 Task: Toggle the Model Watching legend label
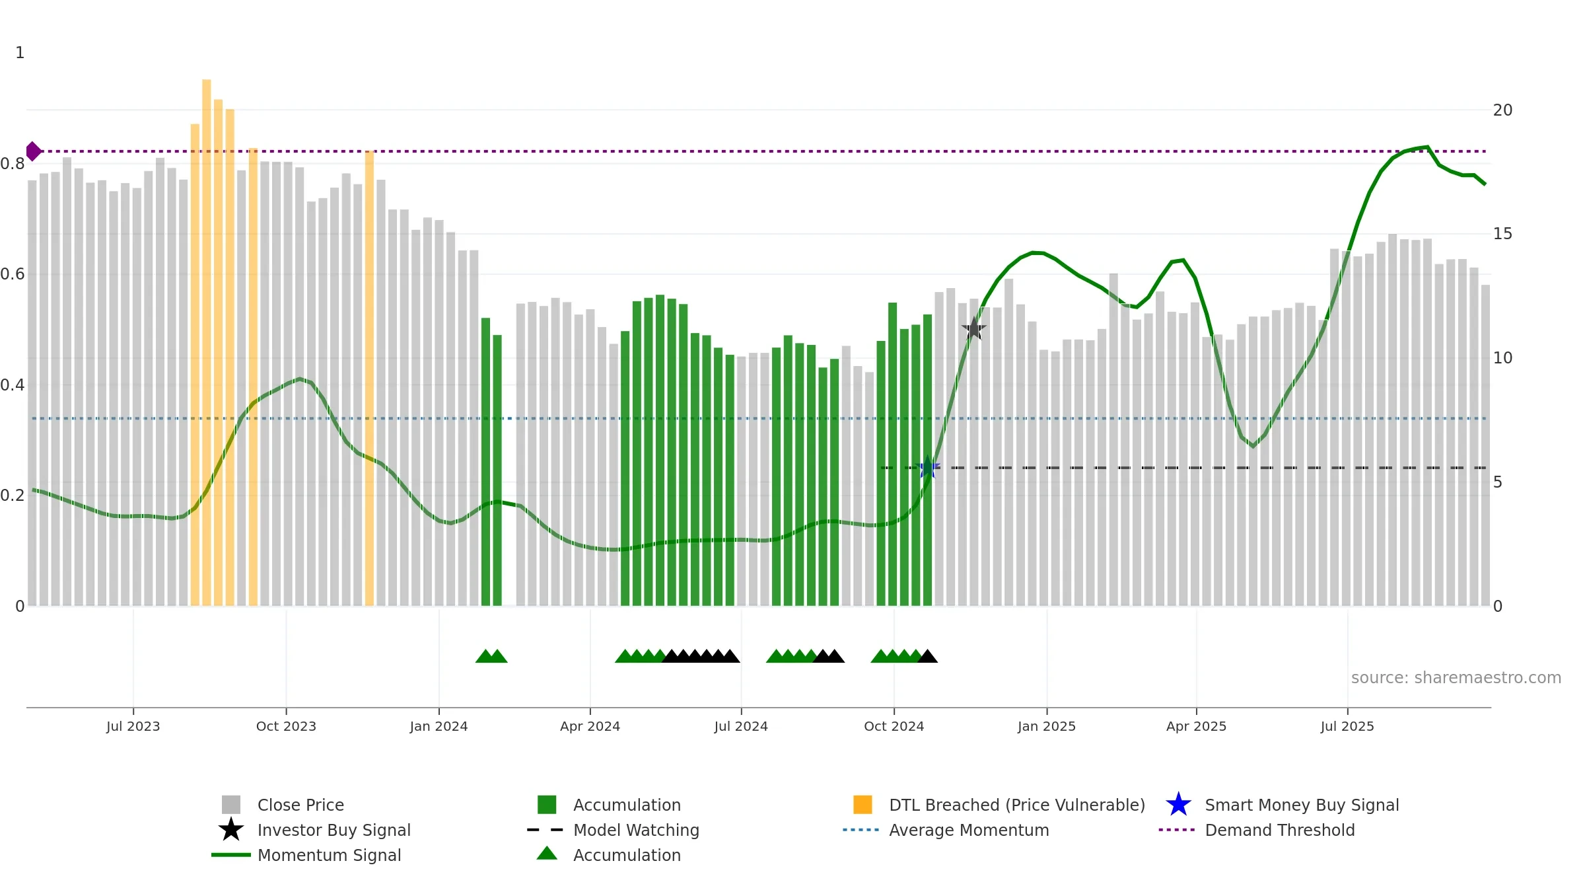pos(636,830)
